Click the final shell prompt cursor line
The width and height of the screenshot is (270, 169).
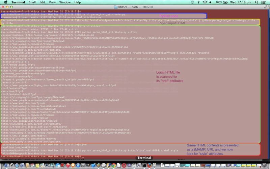[x=42, y=156]
